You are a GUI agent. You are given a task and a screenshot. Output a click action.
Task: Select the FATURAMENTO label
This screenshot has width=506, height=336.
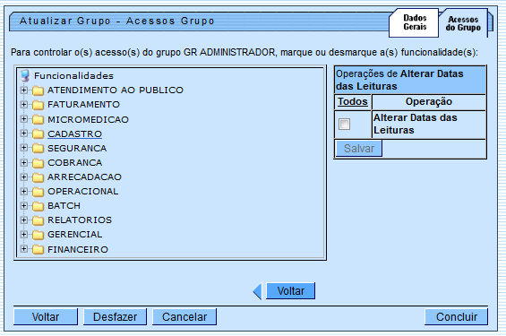click(83, 105)
